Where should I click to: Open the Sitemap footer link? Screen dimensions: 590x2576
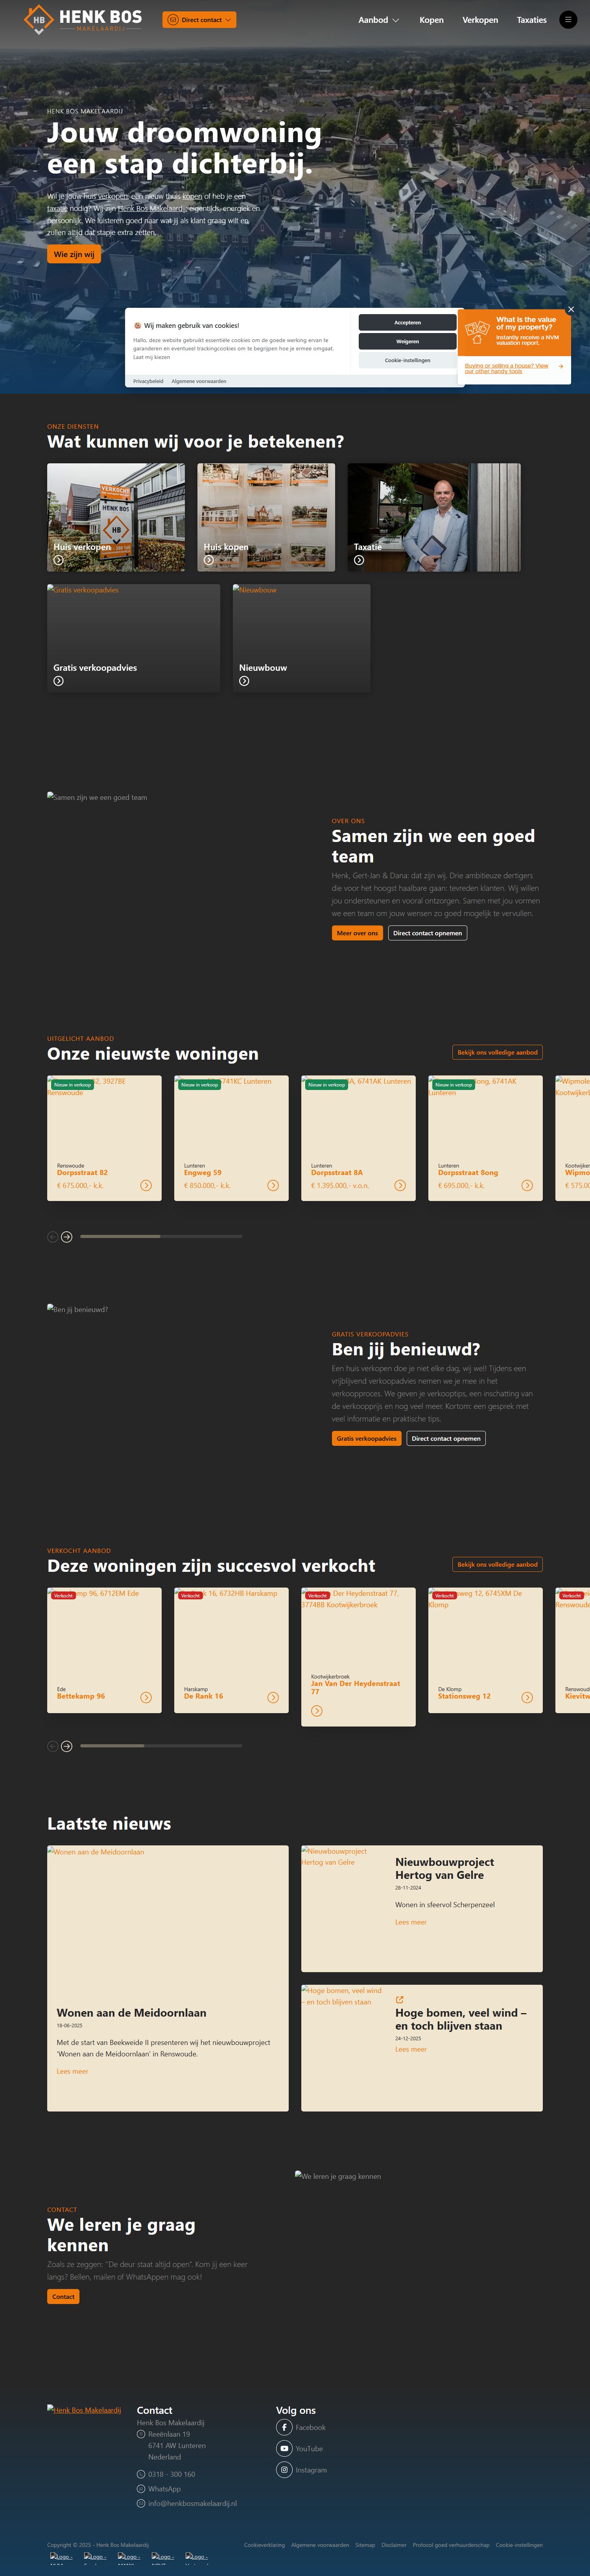pos(365,2545)
